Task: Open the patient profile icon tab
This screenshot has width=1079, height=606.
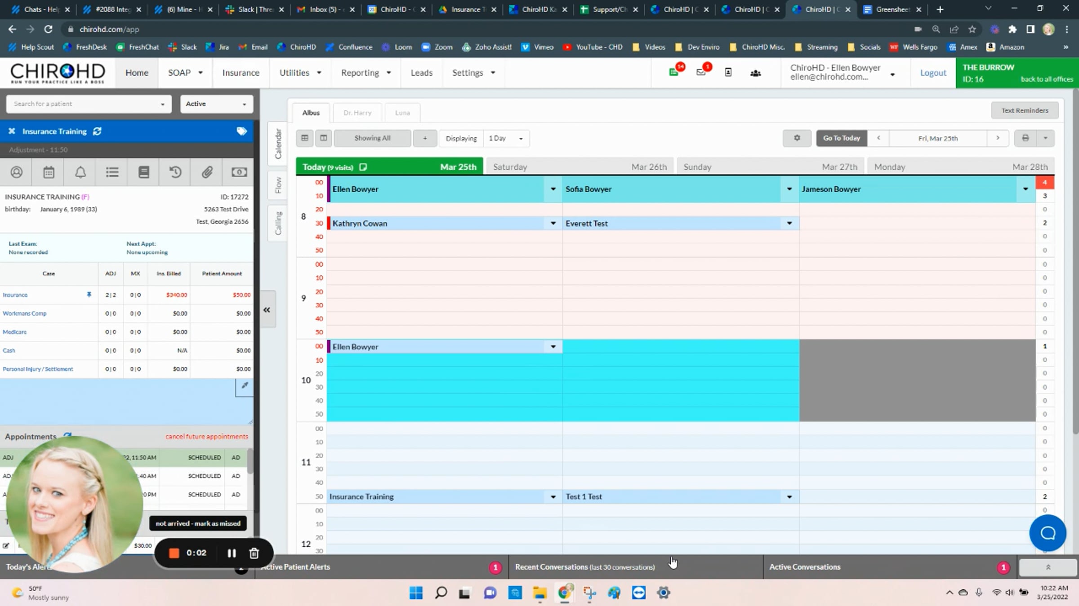Action: pos(16,172)
